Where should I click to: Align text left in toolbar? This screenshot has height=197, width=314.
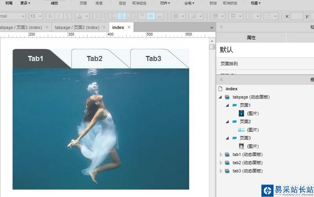tap(113, 16)
